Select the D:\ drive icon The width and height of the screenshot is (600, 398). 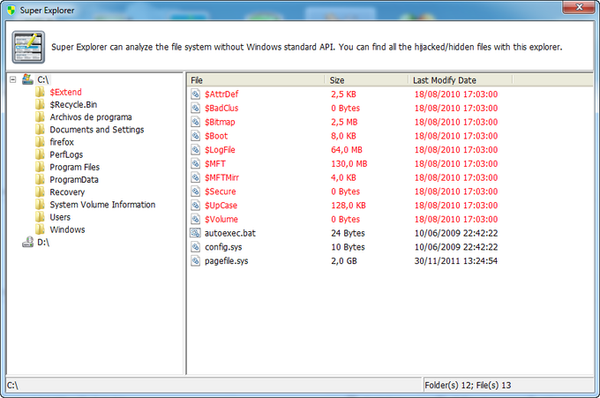click(27, 242)
